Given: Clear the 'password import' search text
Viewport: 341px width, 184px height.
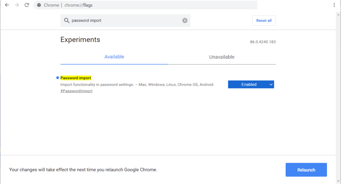Looking at the screenshot, I should click(185, 20).
